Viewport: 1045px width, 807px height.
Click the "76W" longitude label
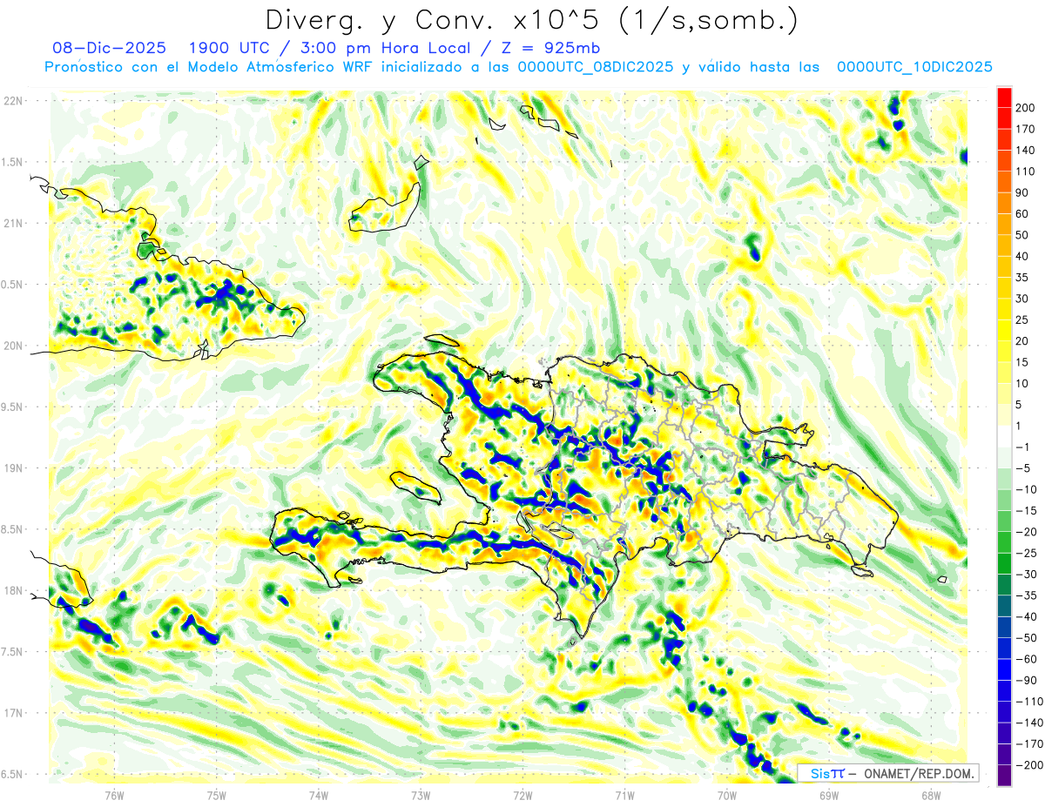114,795
